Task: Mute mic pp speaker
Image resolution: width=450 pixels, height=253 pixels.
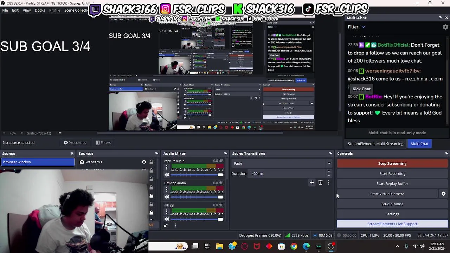Action: click(x=167, y=219)
